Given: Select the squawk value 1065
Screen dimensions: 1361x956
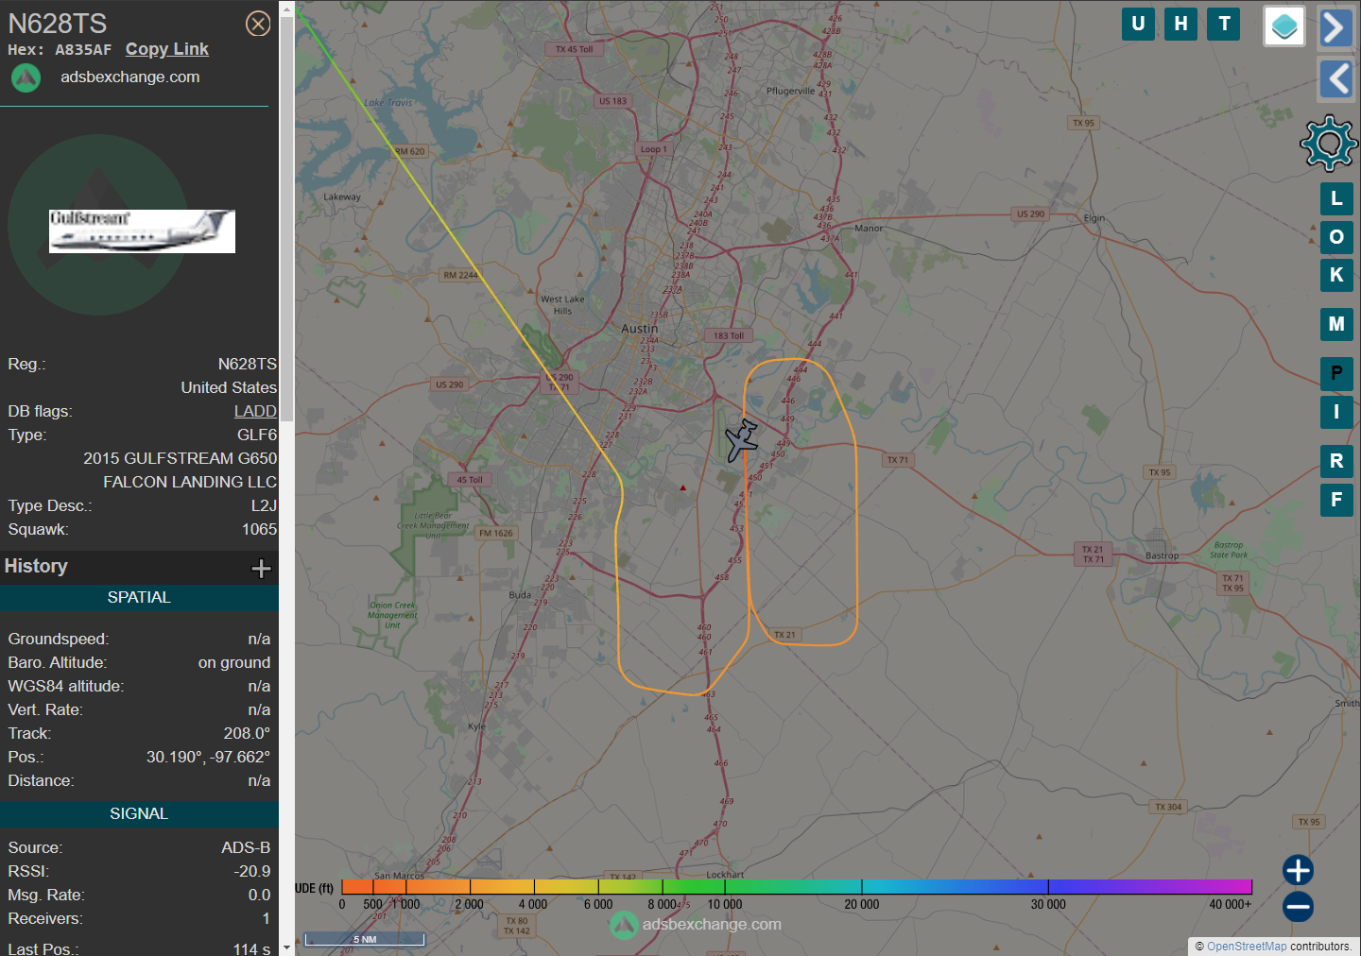Looking at the screenshot, I should [x=259, y=530].
